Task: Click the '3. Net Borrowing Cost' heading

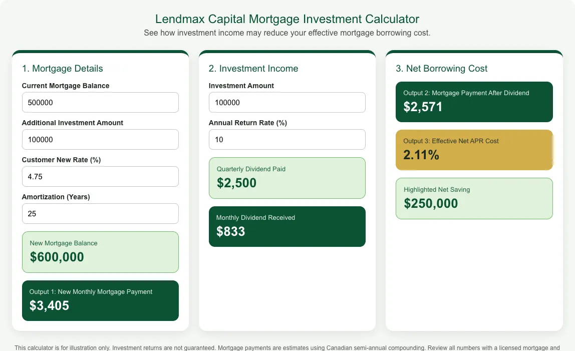Action: click(442, 69)
